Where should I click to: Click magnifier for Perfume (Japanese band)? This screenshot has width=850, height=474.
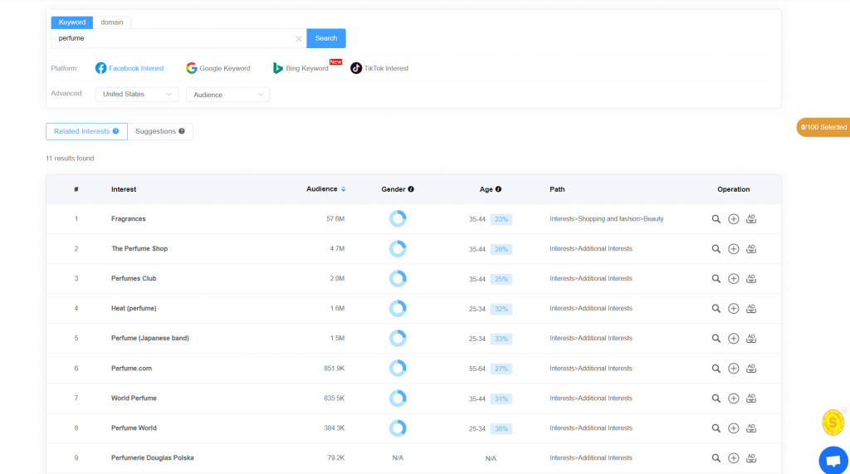click(x=716, y=339)
